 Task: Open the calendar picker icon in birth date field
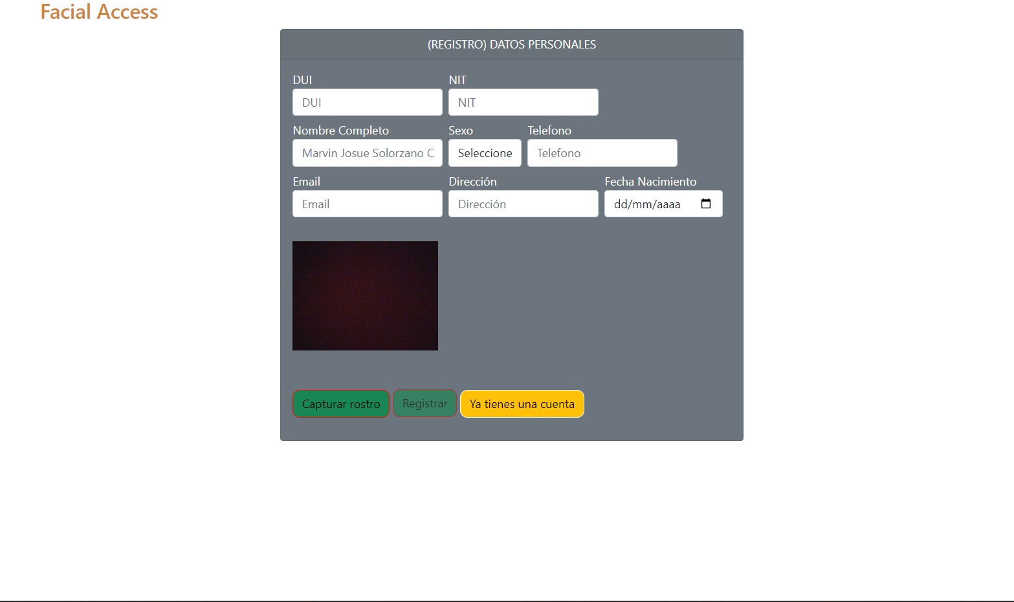[705, 204]
